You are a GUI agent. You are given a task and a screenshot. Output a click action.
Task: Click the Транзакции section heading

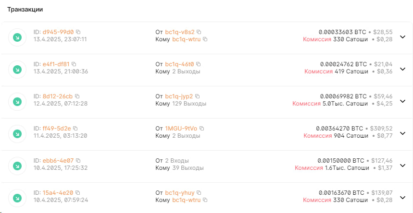pyautogui.click(x=24, y=9)
